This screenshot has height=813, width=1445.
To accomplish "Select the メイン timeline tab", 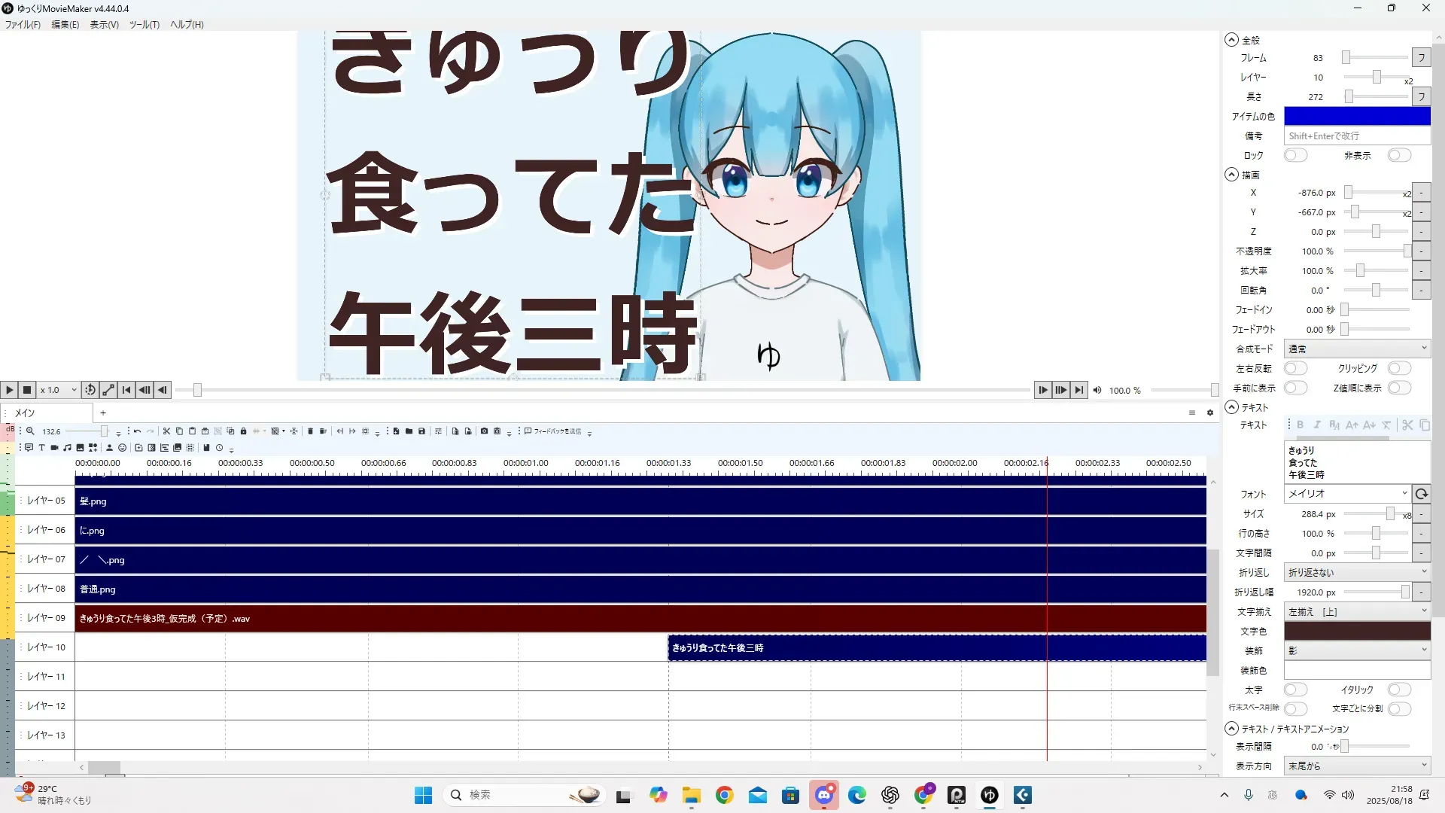I will [x=26, y=413].
